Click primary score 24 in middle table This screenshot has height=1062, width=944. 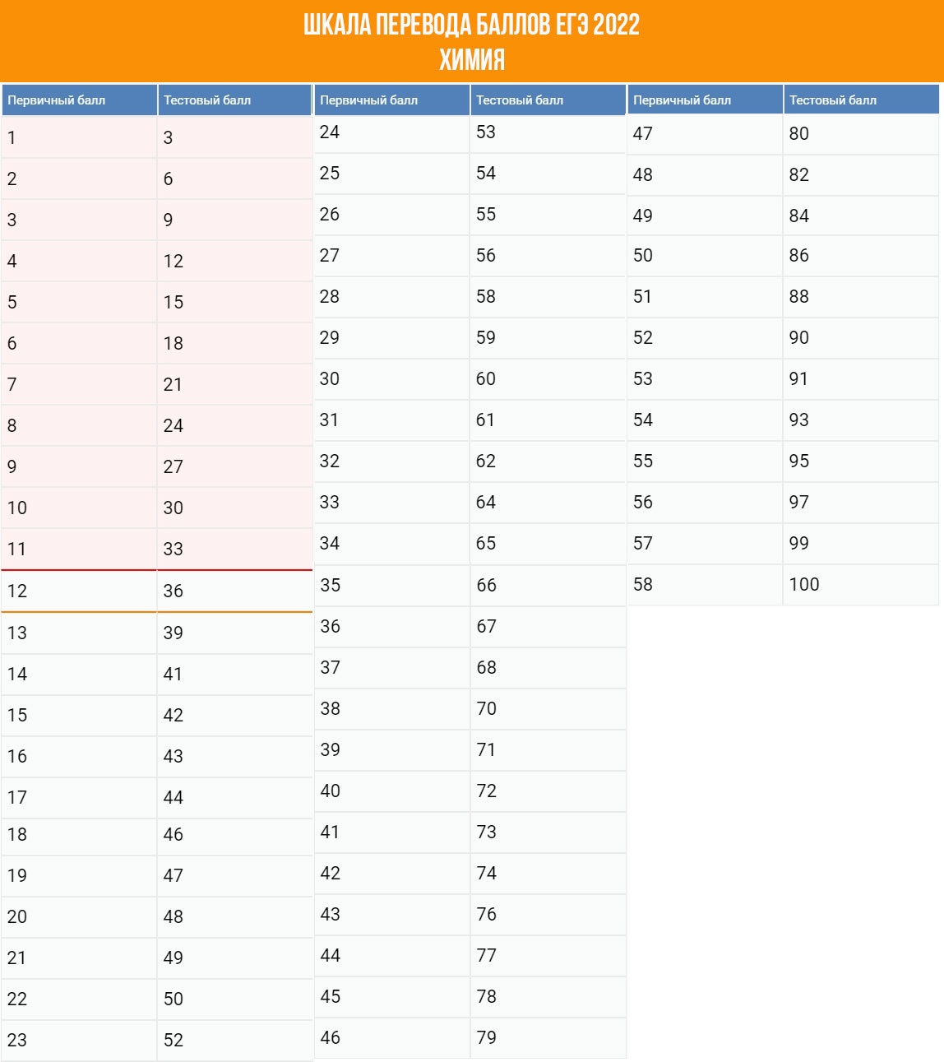(x=391, y=132)
